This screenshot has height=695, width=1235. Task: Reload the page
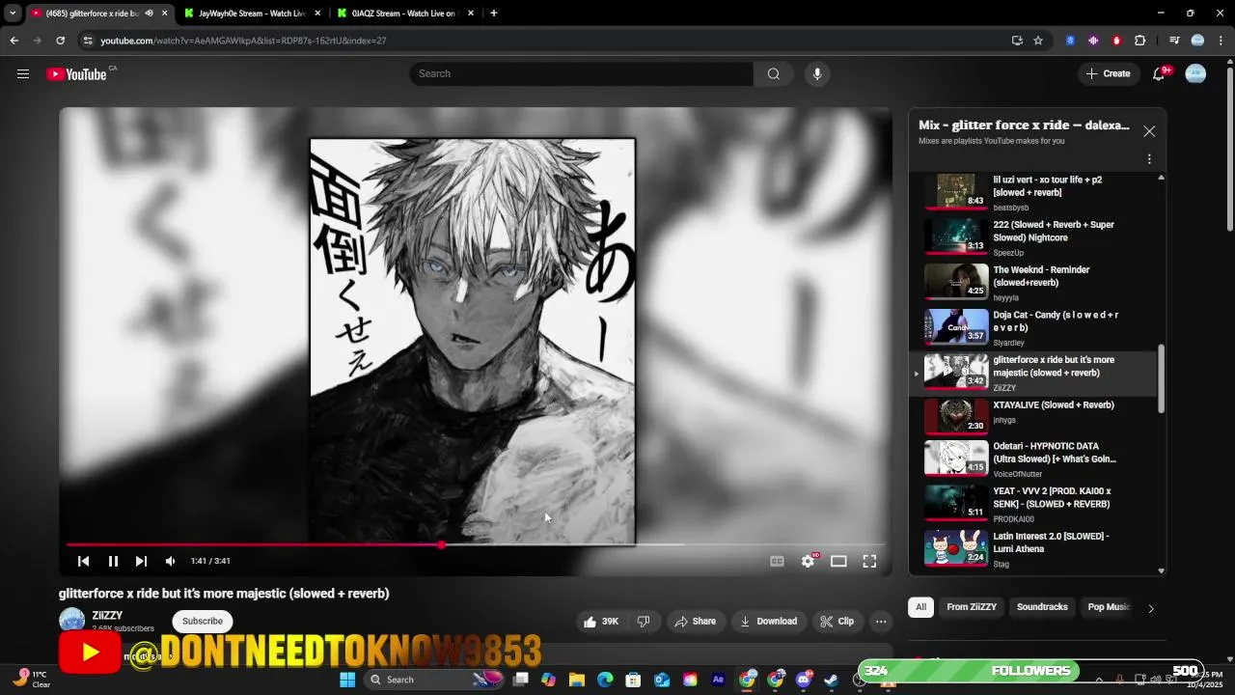pyautogui.click(x=60, y=41)
